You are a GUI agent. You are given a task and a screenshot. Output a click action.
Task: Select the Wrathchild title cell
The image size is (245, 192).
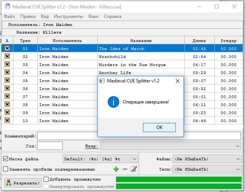[x=141, y=56]
